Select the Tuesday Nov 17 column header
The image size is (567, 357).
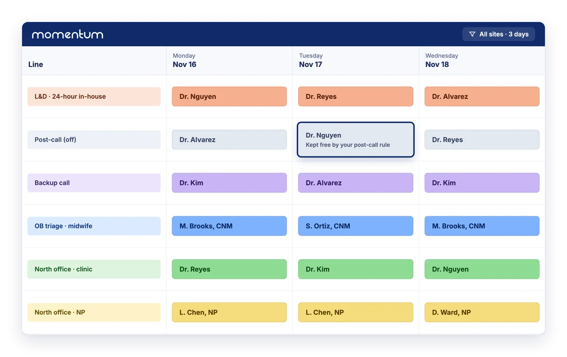tap(356, 60)
